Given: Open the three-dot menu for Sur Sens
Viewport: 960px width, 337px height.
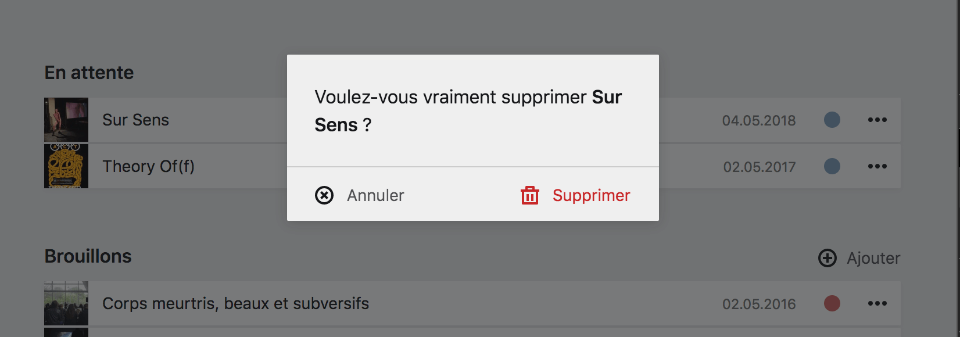Looking at the screenshot, I should click(877, 120).
